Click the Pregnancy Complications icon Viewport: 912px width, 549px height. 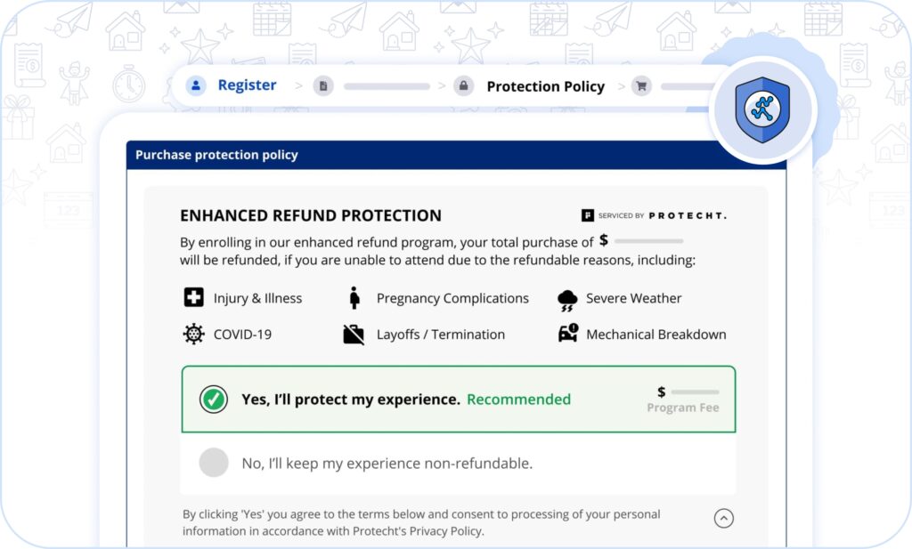354,298
